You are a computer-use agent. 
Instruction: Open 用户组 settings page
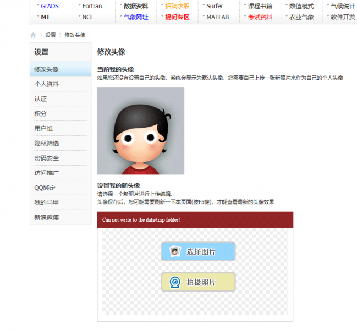[43, 129]
